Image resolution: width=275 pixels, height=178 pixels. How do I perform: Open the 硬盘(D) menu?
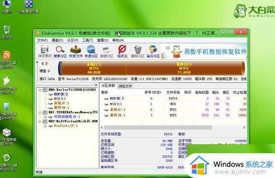pos(57,41)
